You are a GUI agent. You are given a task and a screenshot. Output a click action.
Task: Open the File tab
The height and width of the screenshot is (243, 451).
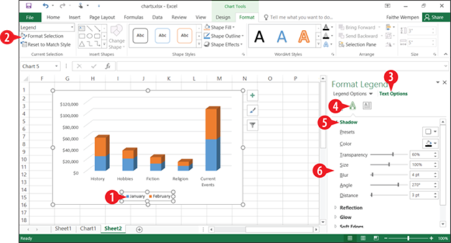point(30,17)
